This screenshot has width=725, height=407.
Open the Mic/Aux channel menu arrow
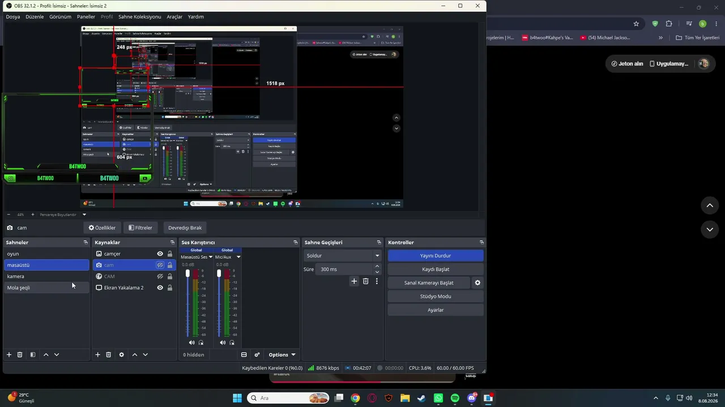pos(238,257)
